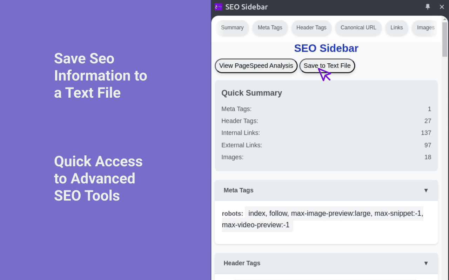Click the Quick Summary heading
449x280 pixels.
click(252, 93)
